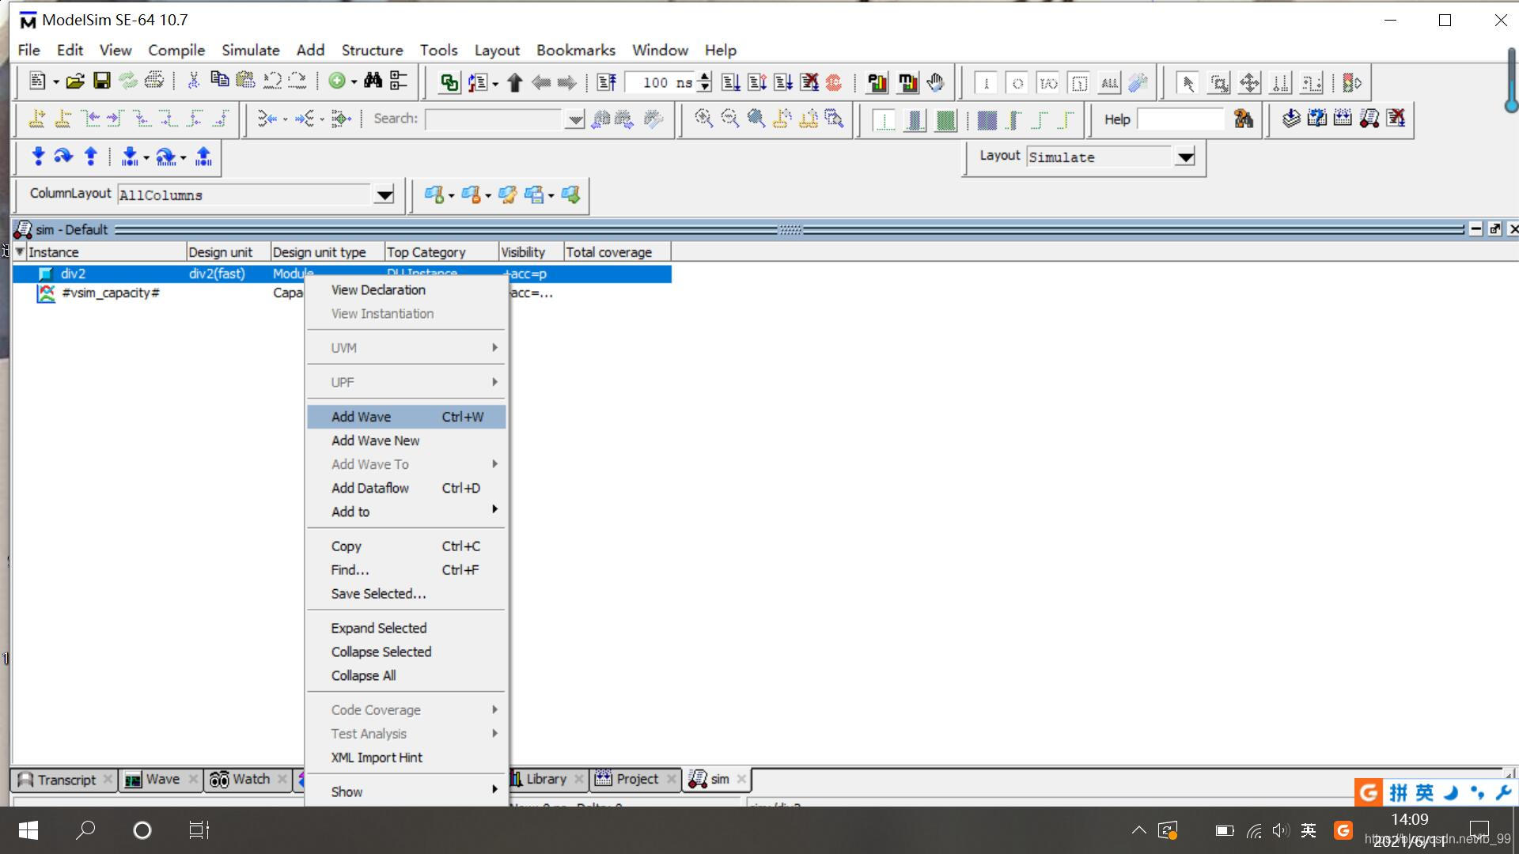
Task: Click the up arrow Environment Up icon
Action: [514, 82]
